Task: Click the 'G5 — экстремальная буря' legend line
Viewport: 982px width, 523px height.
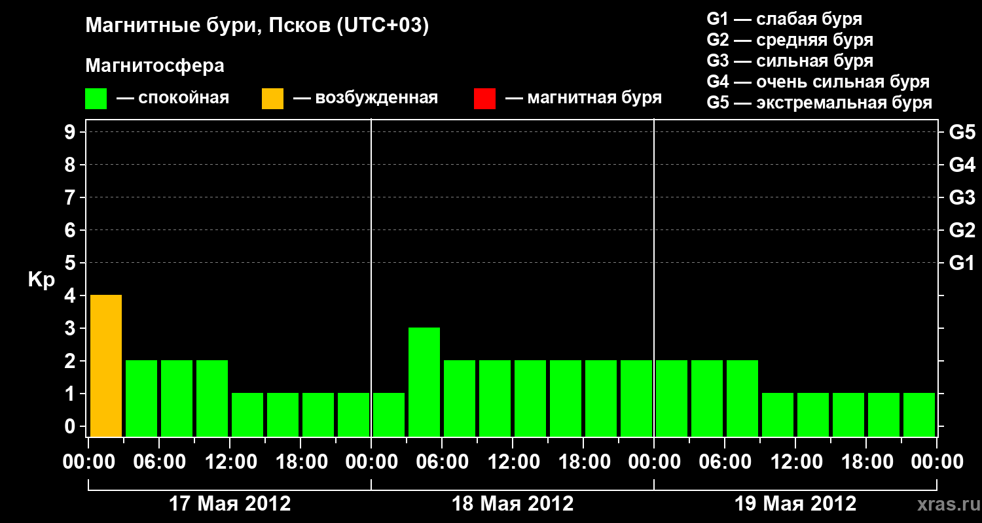Action: click(820, 103)
